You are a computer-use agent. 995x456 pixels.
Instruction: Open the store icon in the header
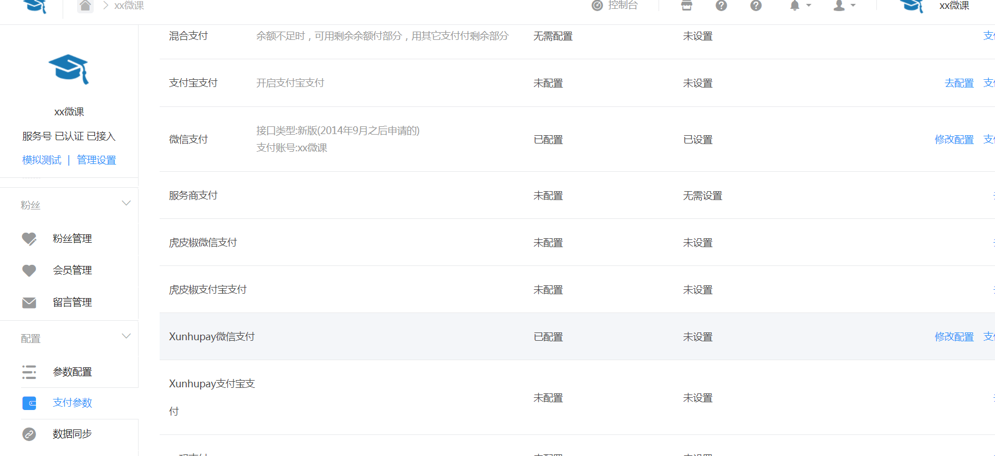pos(687,6)
